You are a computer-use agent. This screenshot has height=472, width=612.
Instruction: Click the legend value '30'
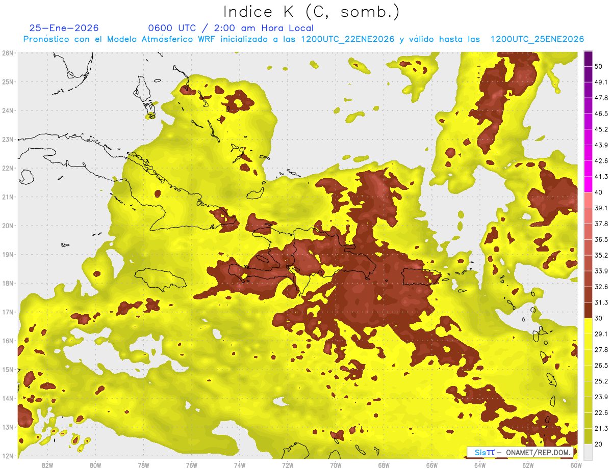pyautogui.click(x=599, y=318)
